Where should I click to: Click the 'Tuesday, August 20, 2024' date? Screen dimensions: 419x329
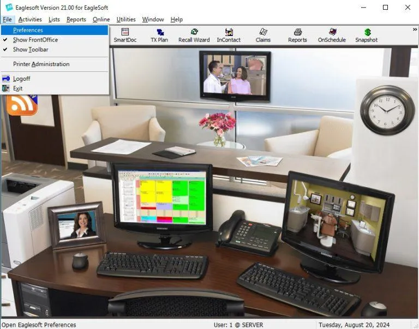click(x=354, y=325)
